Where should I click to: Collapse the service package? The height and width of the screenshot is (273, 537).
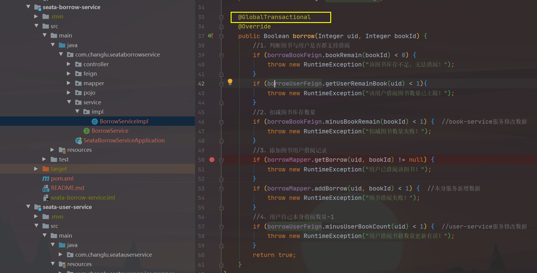point(69,102)
